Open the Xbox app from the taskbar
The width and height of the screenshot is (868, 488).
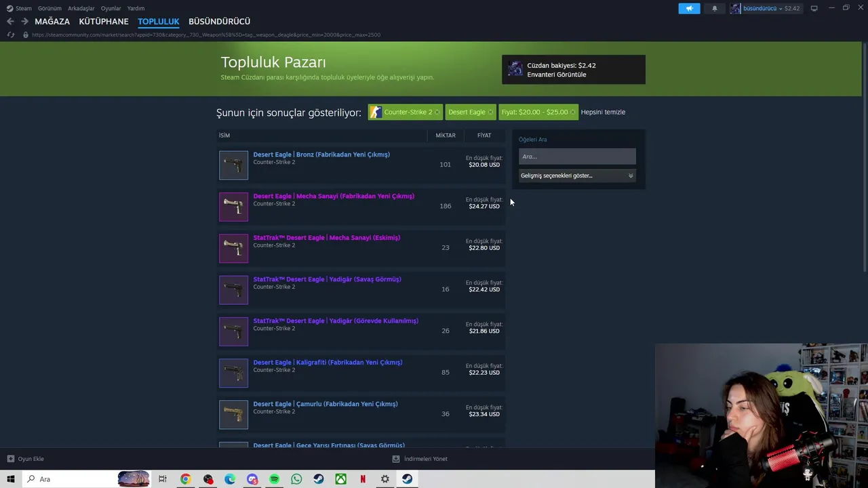(340, 479)
